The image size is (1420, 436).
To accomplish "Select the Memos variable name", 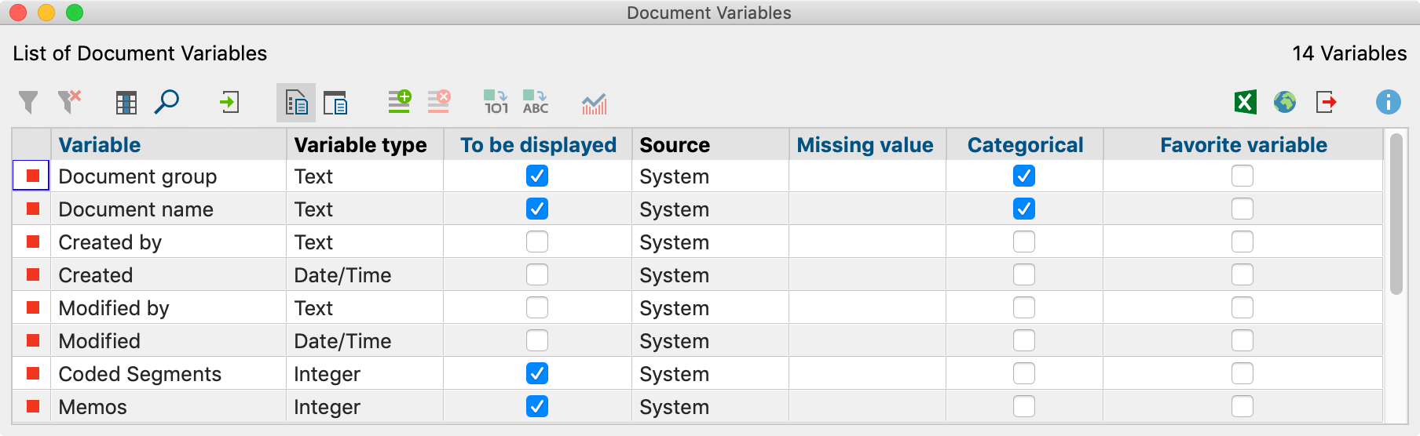I will coord(93,407).
